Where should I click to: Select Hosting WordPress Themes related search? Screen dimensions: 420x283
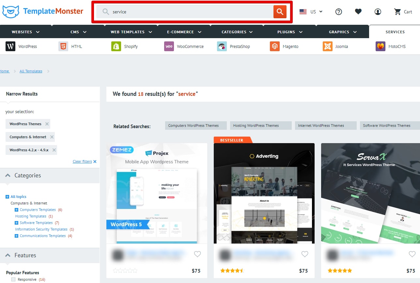[x=261, y=126]
